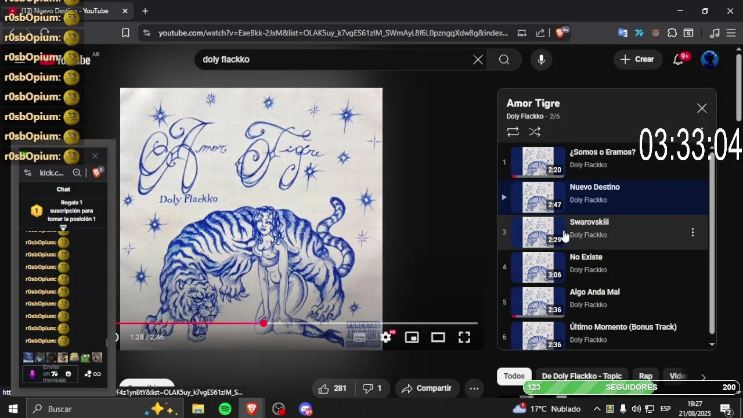Click Regala 1 suscripción banner
This screenshot has height=418, width=743.
click(x=64, y=211)
